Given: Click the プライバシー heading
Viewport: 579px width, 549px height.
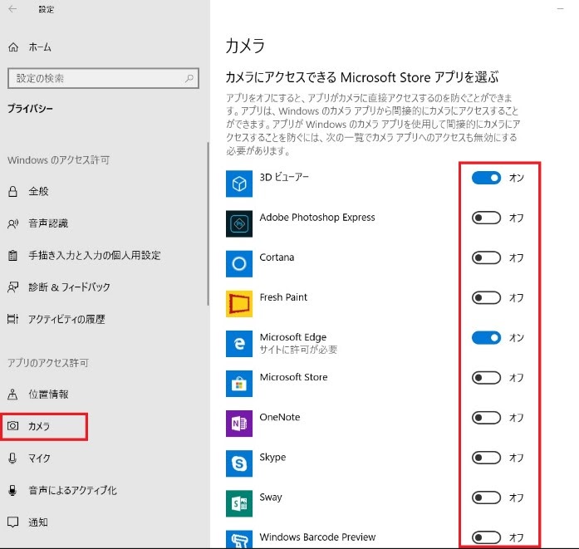Looking at the screenshot, I should coord(30,109).
